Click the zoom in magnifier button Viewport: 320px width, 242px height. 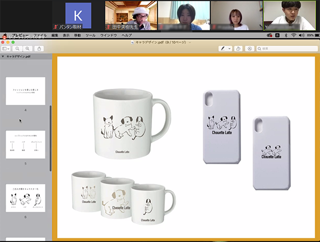tap(27, 48)
